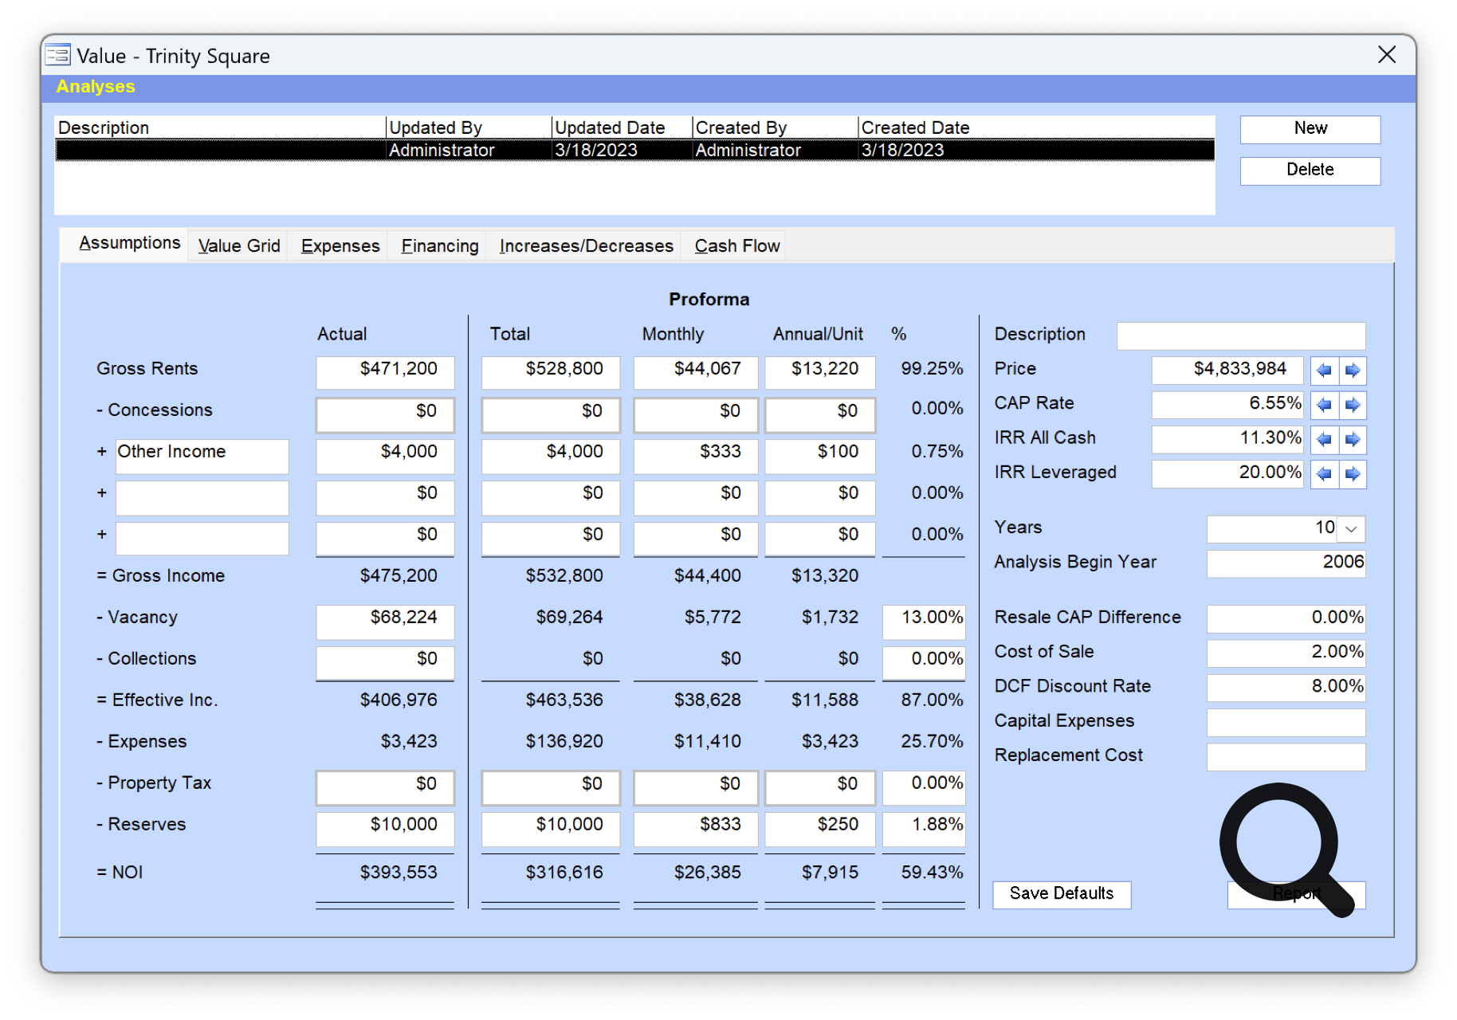Click the Report button

(x=1296, y=894)
